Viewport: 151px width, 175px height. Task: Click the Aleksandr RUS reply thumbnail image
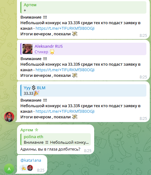coord(27,49)
